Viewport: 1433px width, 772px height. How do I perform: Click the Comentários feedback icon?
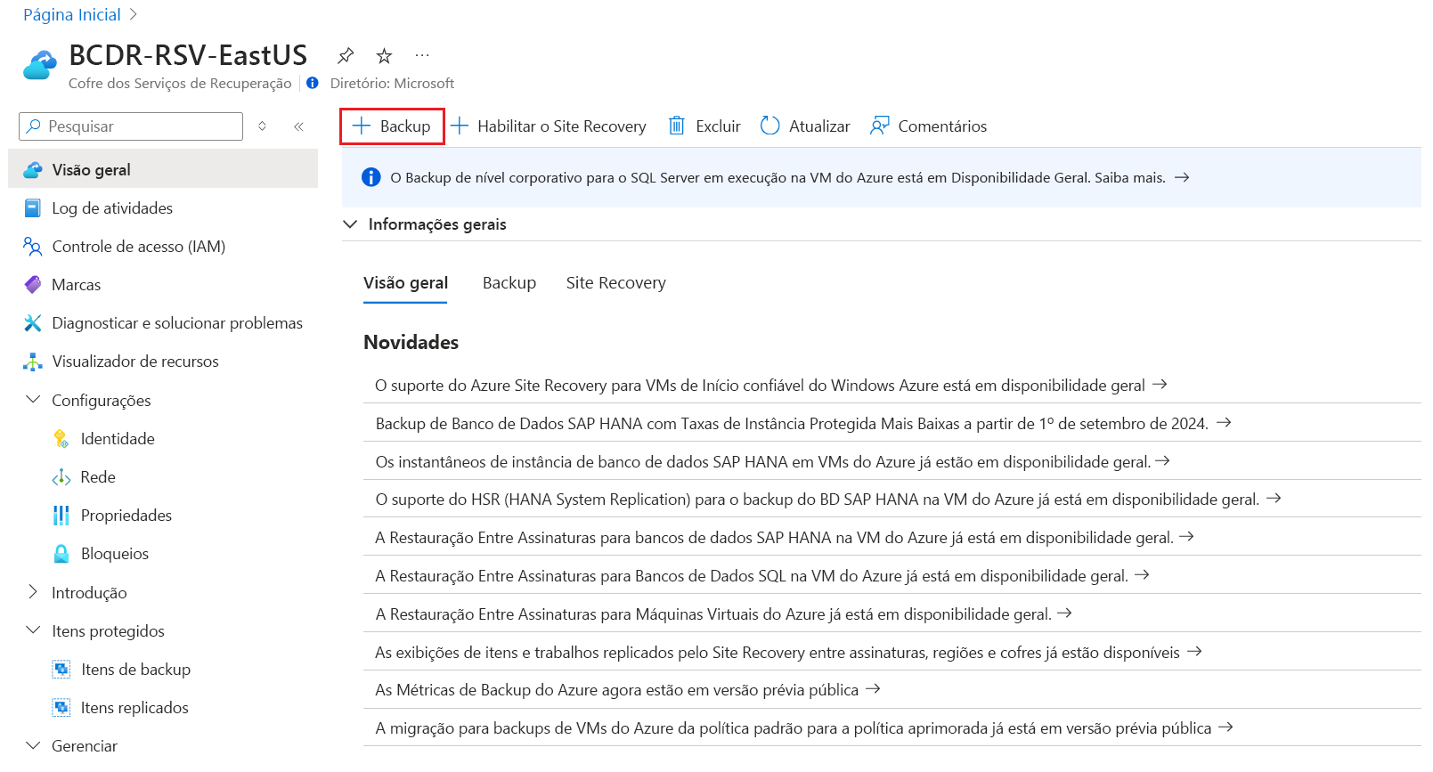tap(880, 126)
